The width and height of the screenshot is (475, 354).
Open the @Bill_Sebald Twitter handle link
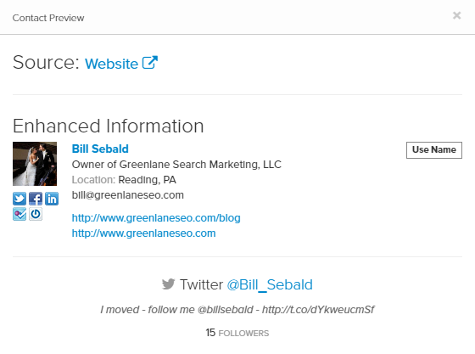click(270, 285)
